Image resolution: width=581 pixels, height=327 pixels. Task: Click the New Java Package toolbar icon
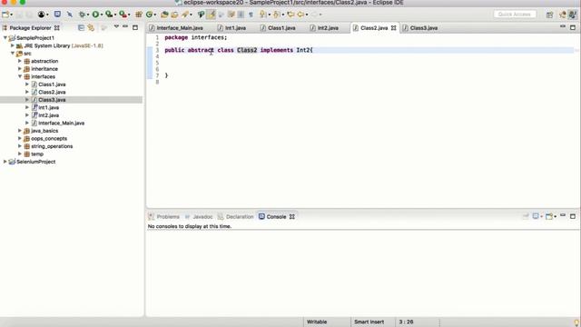(x=139, y=15)
